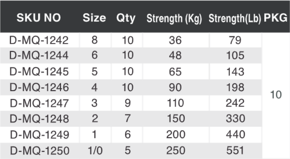The image size is (290, 159).
Task: Click the PKG column header
Action: coord(276,18)
